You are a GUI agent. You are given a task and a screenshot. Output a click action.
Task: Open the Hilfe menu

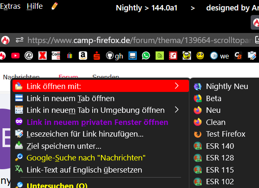click(x=35, y=6)
